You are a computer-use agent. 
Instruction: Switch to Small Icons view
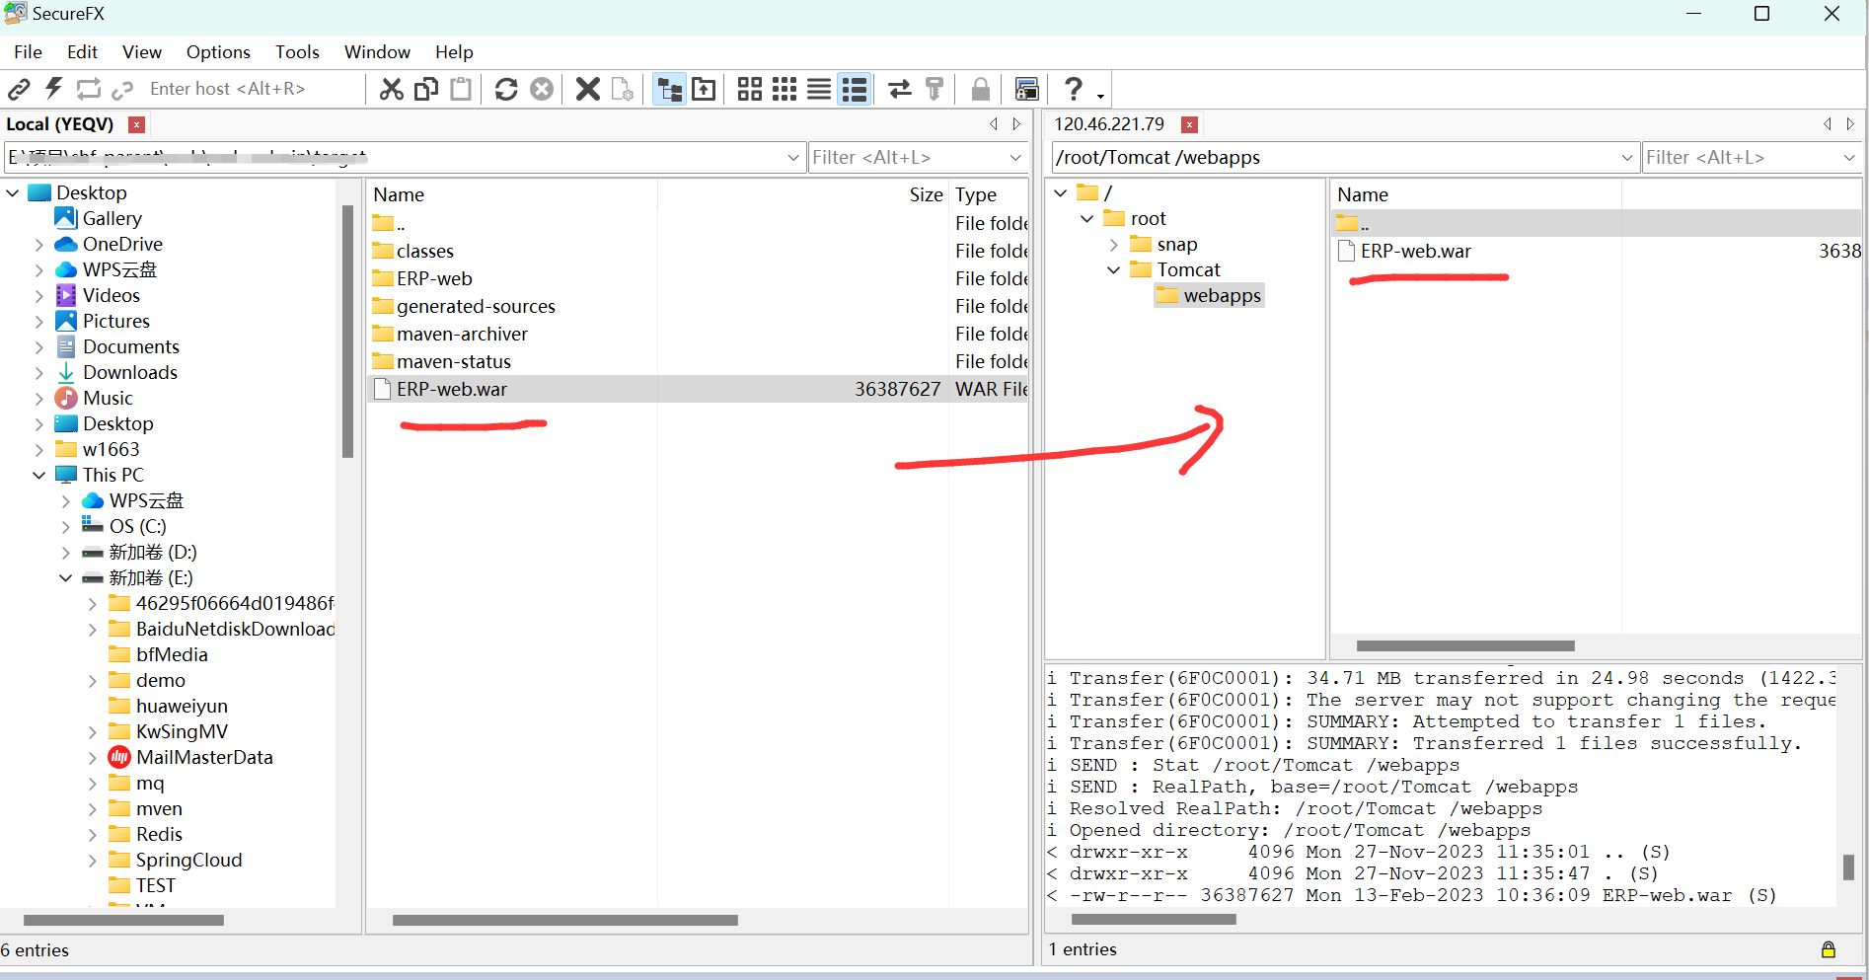785,89
